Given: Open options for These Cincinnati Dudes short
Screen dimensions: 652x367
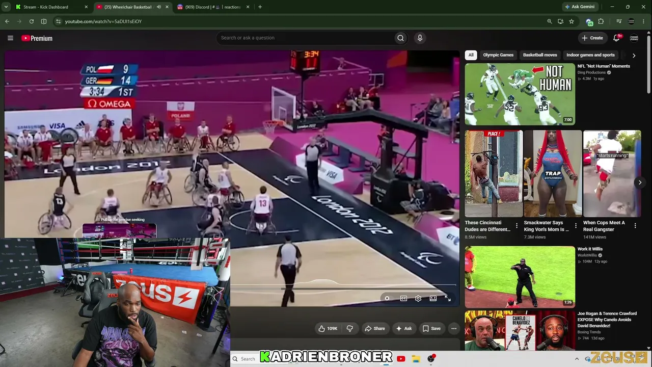Looking at the screenshot, I should coord(517,226).
